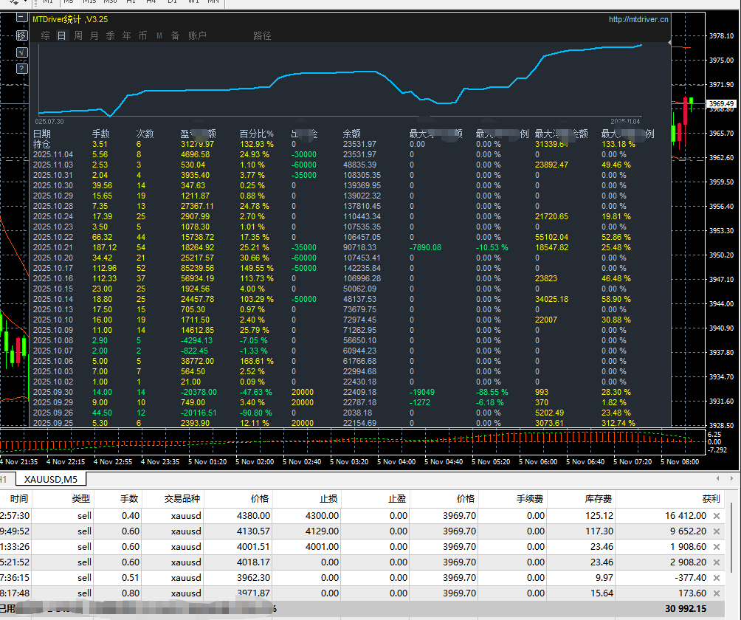
Task: Select the 日 daily statistics view
Action: pyautogui.click(x=62, y=35)
